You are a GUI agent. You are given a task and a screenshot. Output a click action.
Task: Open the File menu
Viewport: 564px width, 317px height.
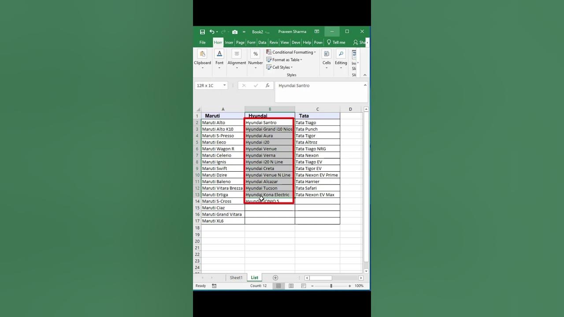(202, 42)
